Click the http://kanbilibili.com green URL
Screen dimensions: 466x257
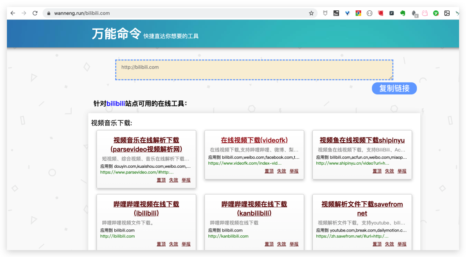tap(228, 236)
